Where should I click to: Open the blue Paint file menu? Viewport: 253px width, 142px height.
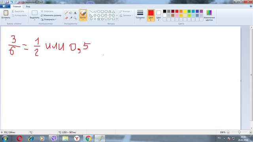pos(5,6)
